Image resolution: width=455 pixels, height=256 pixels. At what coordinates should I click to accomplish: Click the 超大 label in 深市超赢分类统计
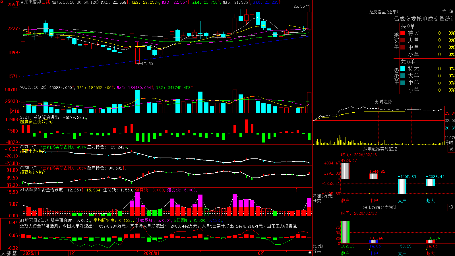(430, 253)
